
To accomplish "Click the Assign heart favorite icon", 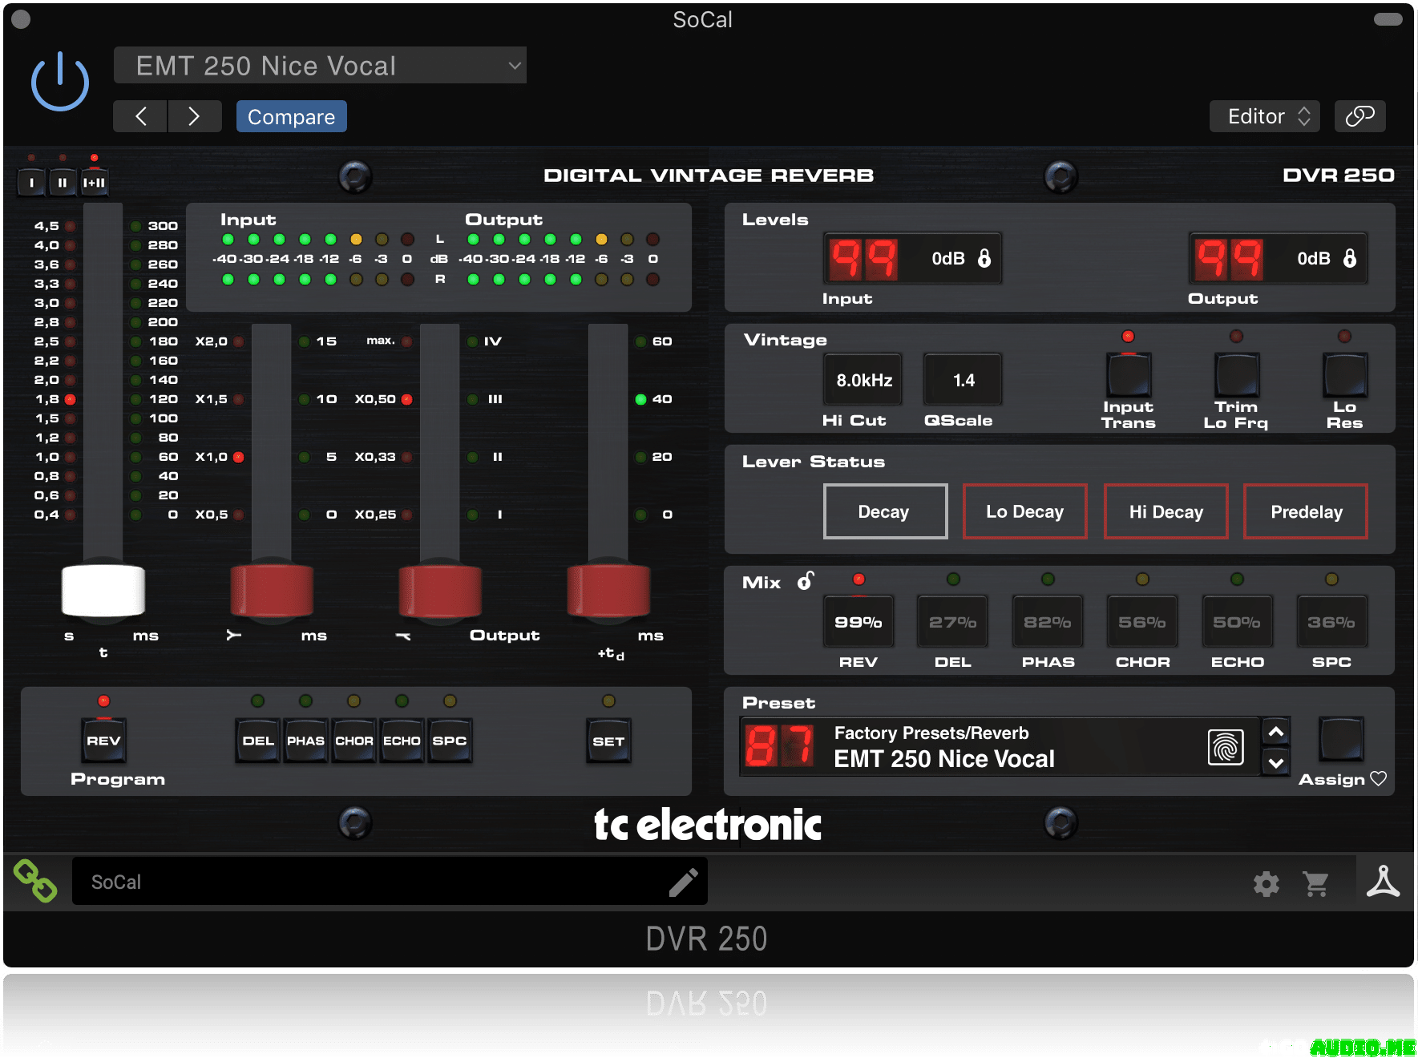I will point(1379,778).
